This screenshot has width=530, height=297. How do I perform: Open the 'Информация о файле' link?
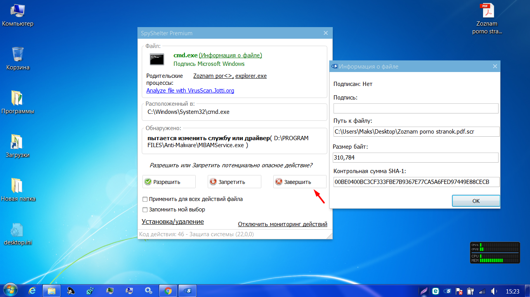(230, 55)
